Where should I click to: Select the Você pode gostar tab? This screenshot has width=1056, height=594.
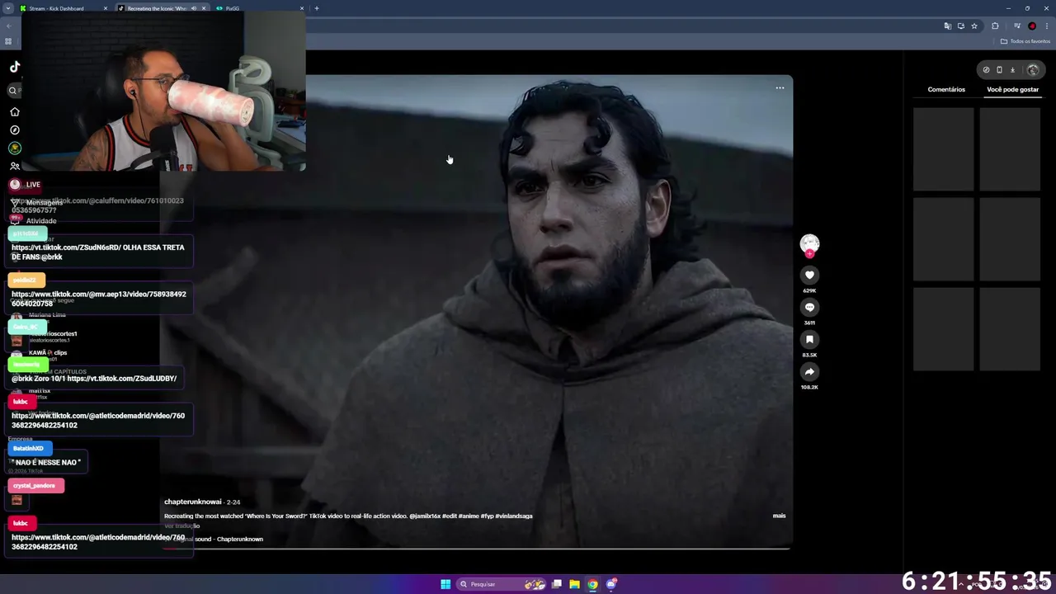[1012, 89]
